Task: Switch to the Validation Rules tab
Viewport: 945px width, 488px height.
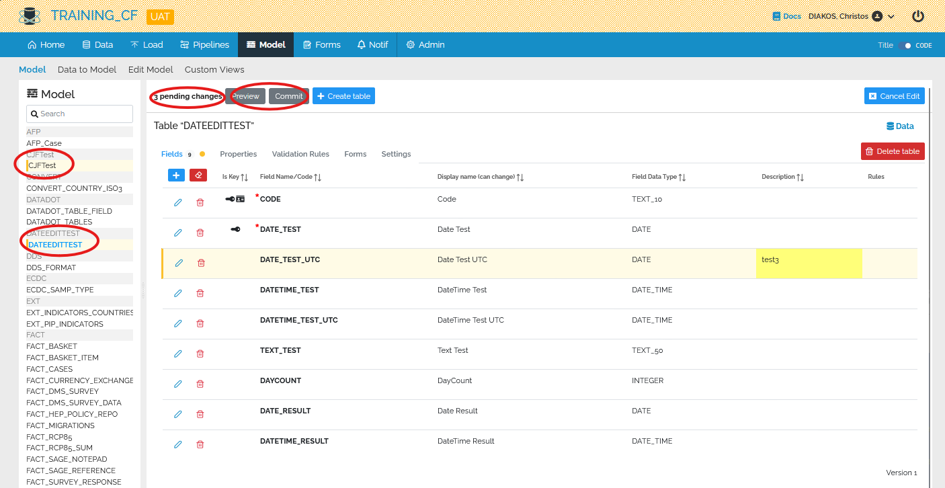Action: coord(300,154)
